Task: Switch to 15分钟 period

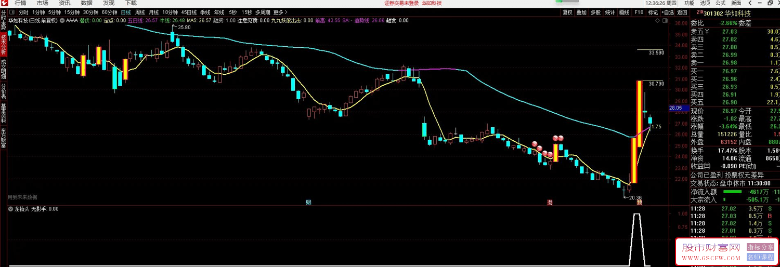Action: (72, 12)
